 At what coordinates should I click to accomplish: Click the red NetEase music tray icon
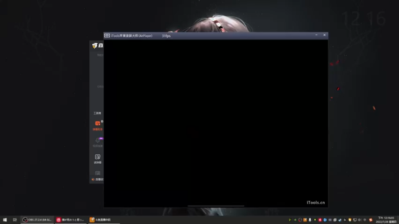tap(320, 220)
